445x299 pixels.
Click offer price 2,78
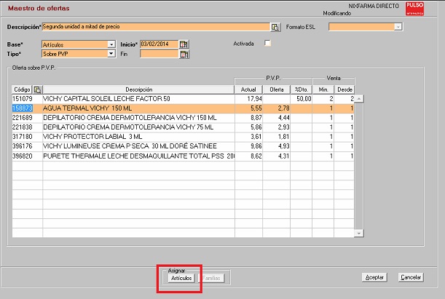[283, 108]
